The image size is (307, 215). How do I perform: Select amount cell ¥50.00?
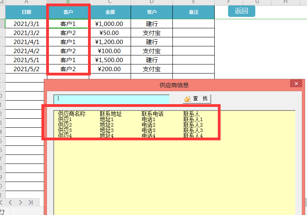tap(110, 33)
